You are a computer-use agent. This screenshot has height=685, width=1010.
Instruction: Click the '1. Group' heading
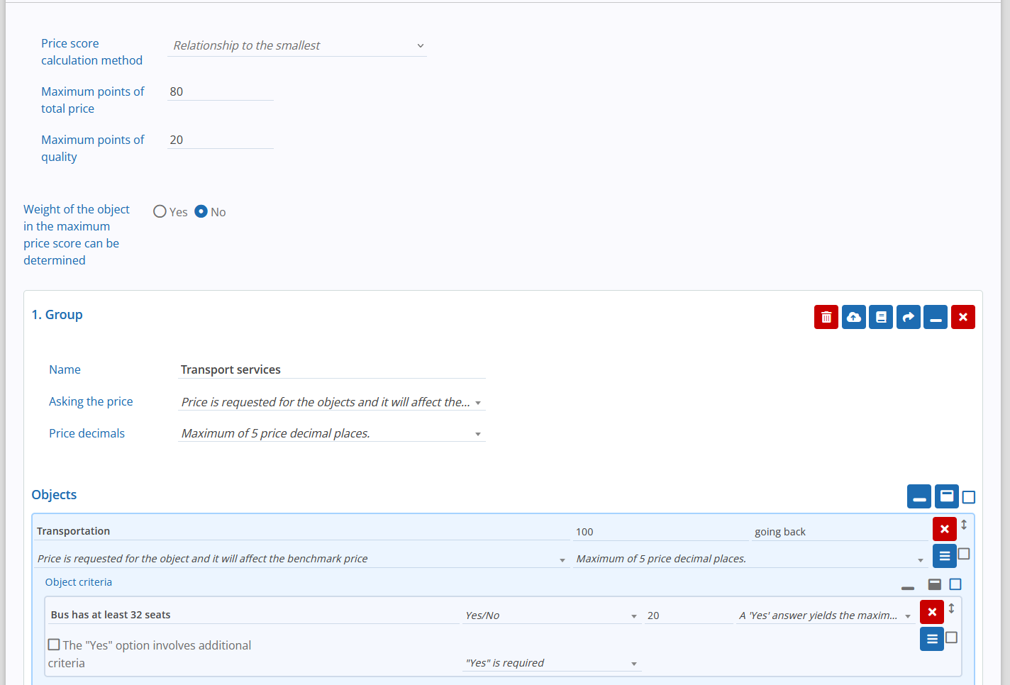click(x=57, y=314)
